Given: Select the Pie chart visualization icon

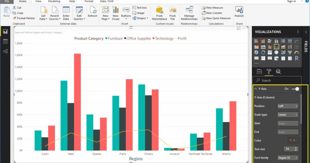Looking at the screenshot, I should coord(256,52).
